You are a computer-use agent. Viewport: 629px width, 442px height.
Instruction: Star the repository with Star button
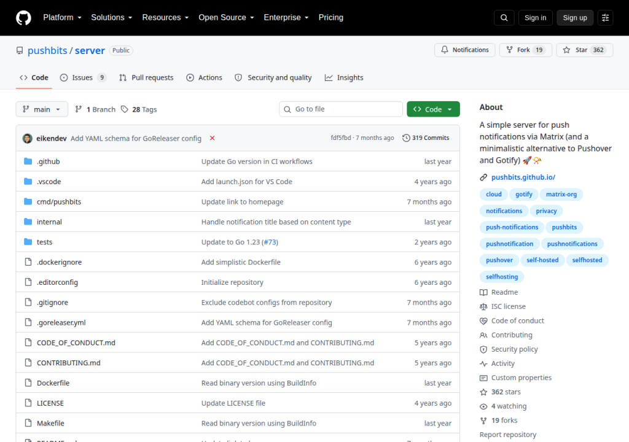585,50
